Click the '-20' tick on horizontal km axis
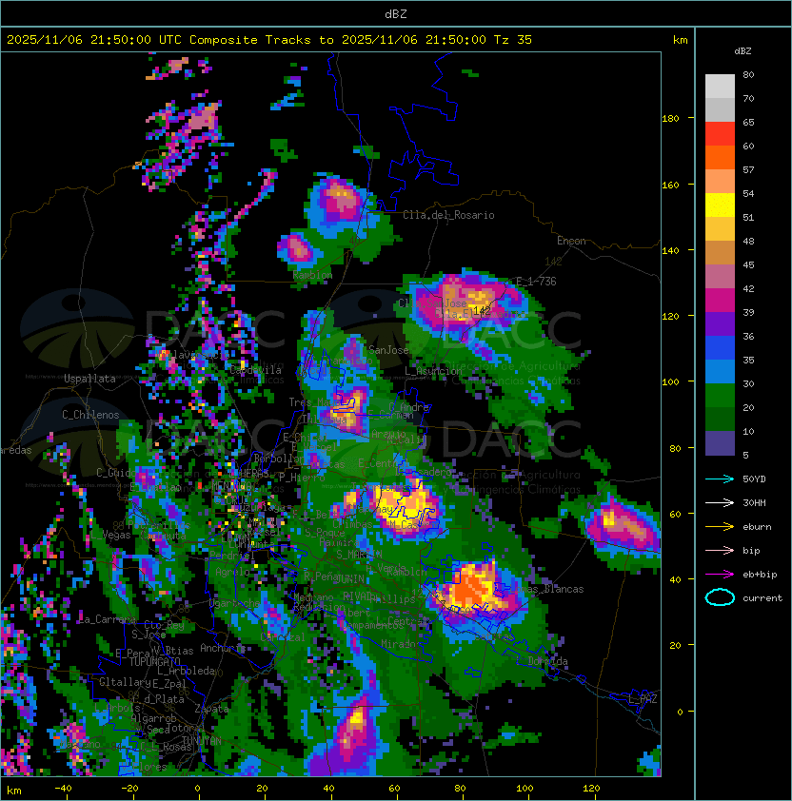 (x=129, y=789)
